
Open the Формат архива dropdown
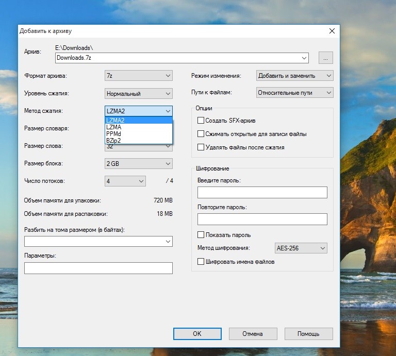tap(138, 76)
